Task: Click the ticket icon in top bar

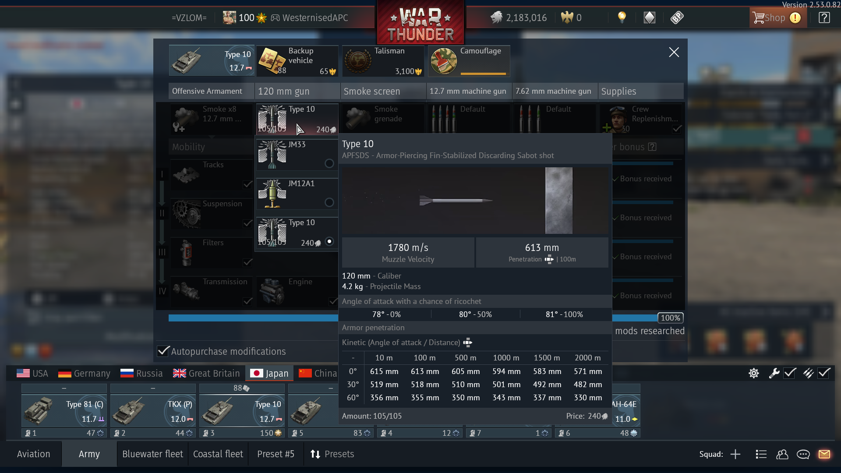Action: pyautogui.click(x=677, y=18)
